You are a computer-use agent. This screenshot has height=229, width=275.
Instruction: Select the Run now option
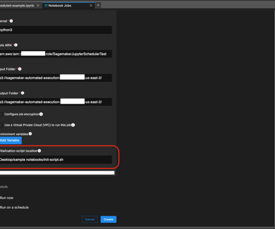pyautogui.click(x=7, y=198)
